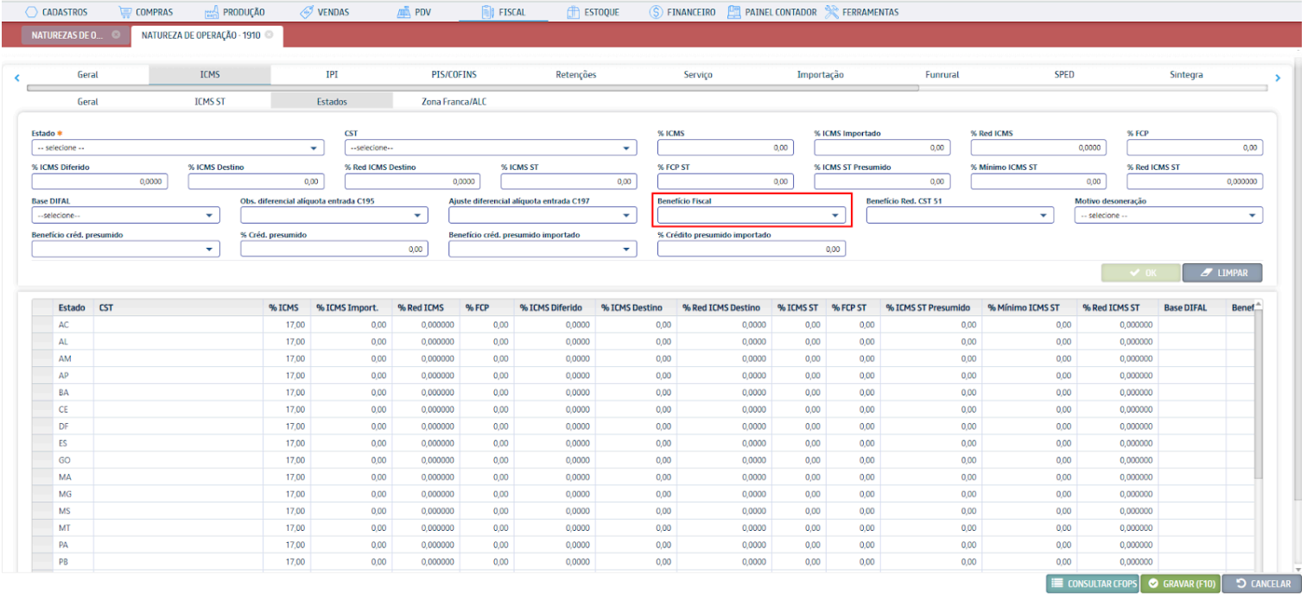This screenshot has height=600, width=1307.
Task: Open the Financeiro menu
Action: [x=682, y=12]
